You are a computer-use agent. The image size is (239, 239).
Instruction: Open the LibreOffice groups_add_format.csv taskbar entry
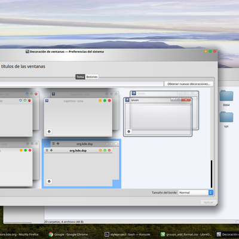tap(186, 234)
